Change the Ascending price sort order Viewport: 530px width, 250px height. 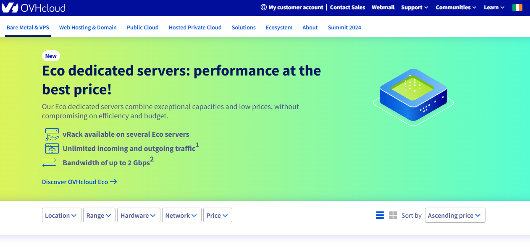click(455, 215)
